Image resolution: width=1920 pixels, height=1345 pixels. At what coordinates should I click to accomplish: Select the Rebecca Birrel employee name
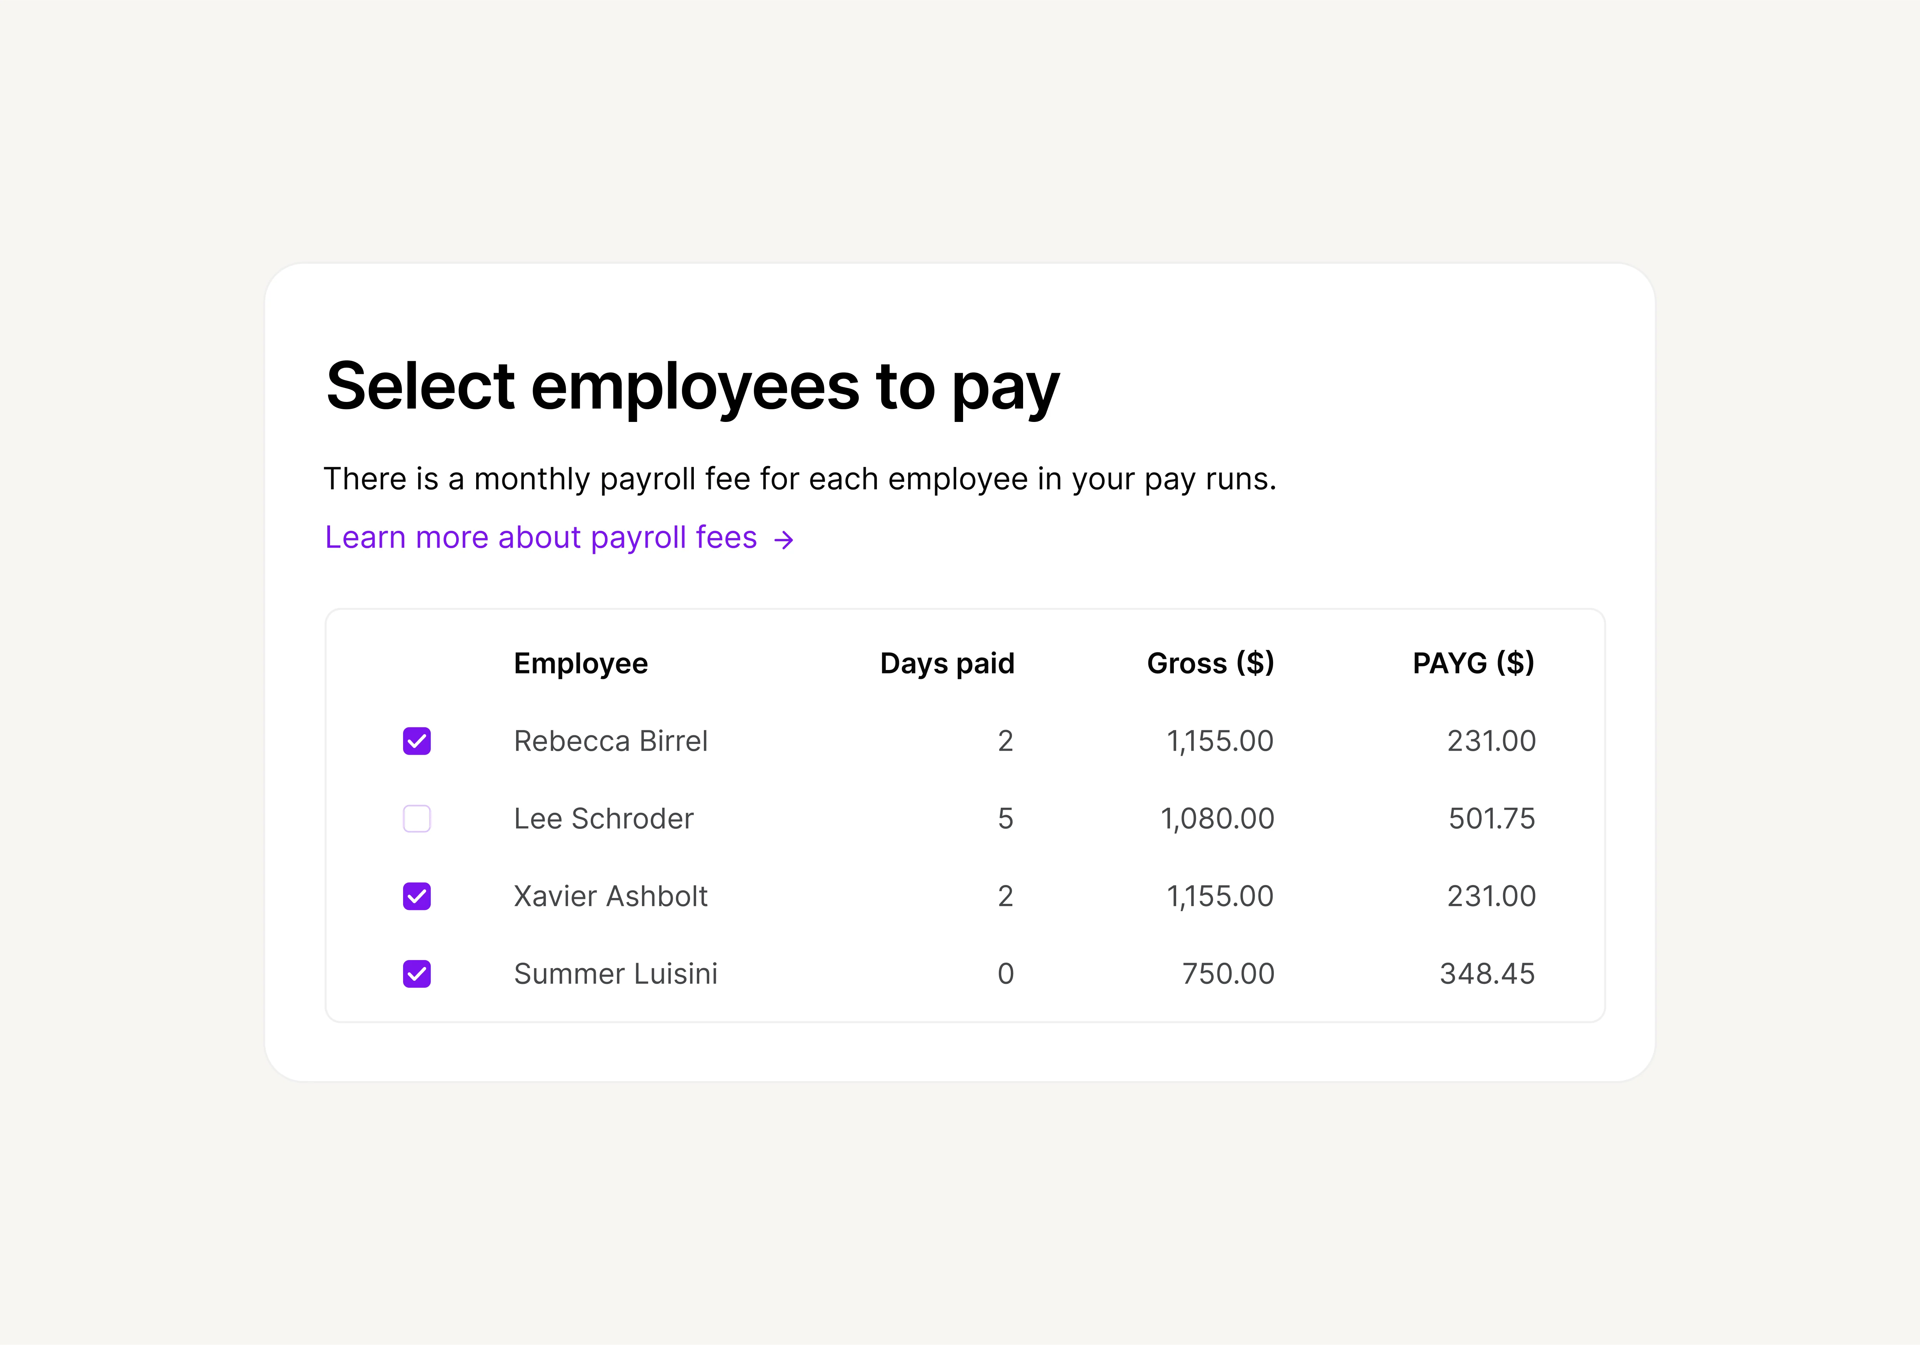(x=610, y=741)
